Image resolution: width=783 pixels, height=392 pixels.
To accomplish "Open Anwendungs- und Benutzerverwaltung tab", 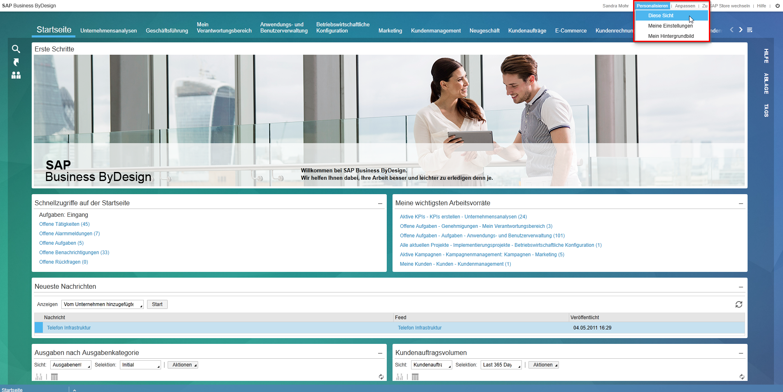I will tap(284, 28).
